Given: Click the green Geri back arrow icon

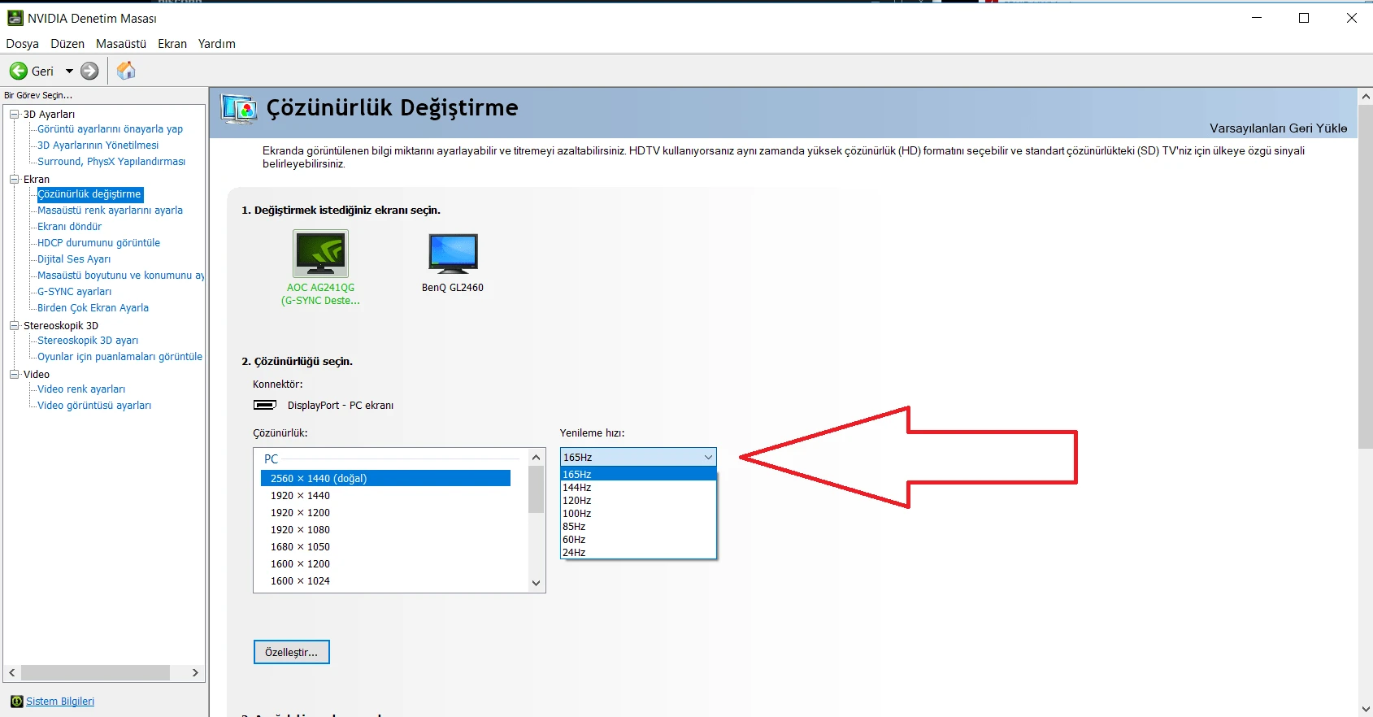Looking at the screenshot, I should tap(18, 71).
